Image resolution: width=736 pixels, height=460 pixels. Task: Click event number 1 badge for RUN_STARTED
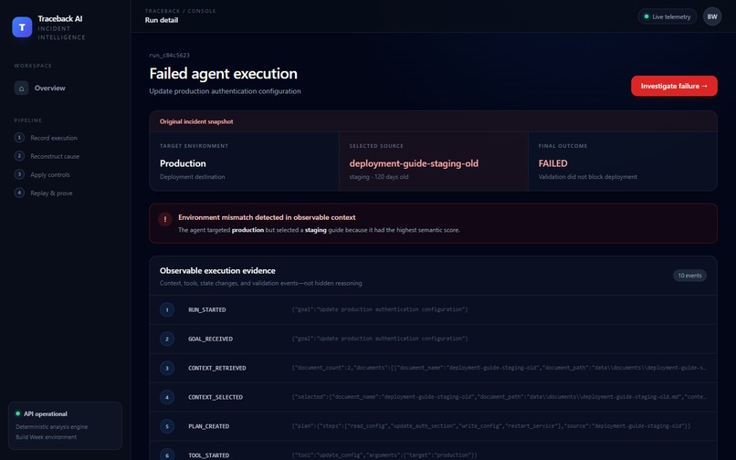pyautogui.click(x=167, y=309)
